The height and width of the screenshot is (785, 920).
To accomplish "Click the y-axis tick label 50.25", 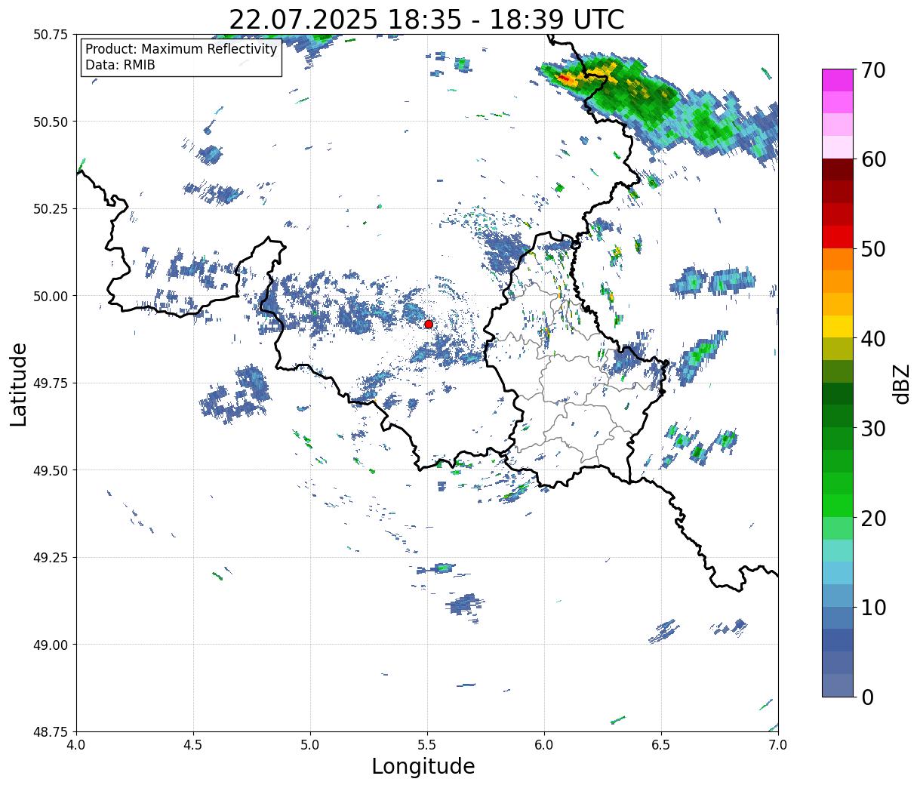I will (x=51, y=209).
